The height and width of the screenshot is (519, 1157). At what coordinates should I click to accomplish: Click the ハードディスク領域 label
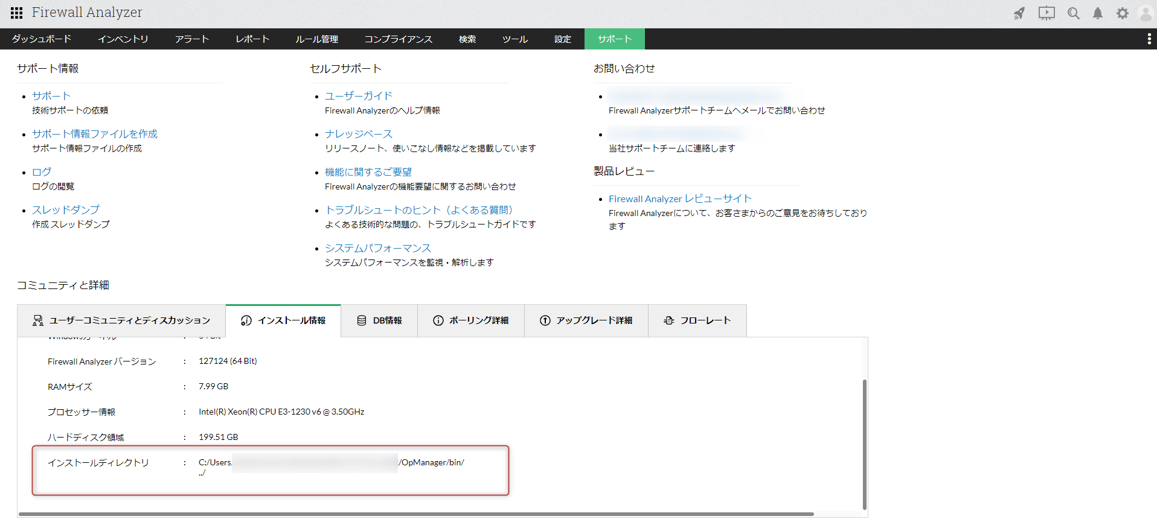coord(86,438)
